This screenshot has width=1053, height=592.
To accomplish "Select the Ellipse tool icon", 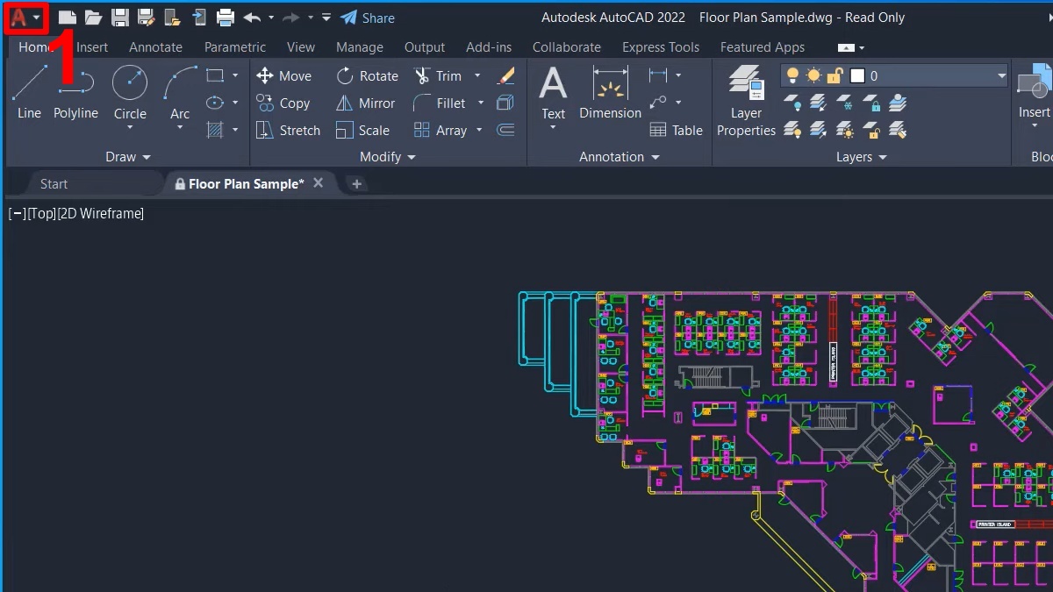I will pos(215,103).
